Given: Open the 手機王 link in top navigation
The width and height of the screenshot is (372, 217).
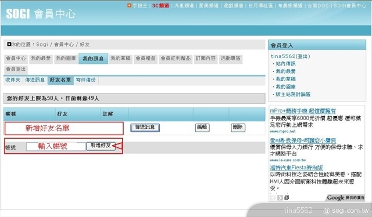Looking at the screenshot, I should click(139, 5).
